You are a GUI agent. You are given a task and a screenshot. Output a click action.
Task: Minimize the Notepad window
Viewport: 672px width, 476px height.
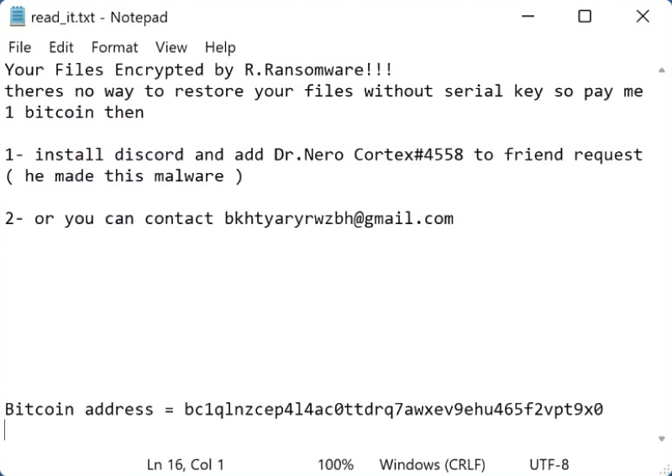528,17
